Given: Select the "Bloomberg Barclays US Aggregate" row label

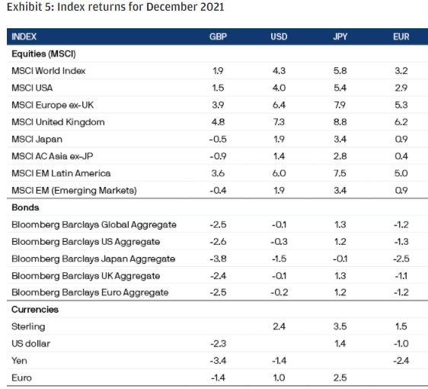Looking at the screenshot, I should pos(86,242).
